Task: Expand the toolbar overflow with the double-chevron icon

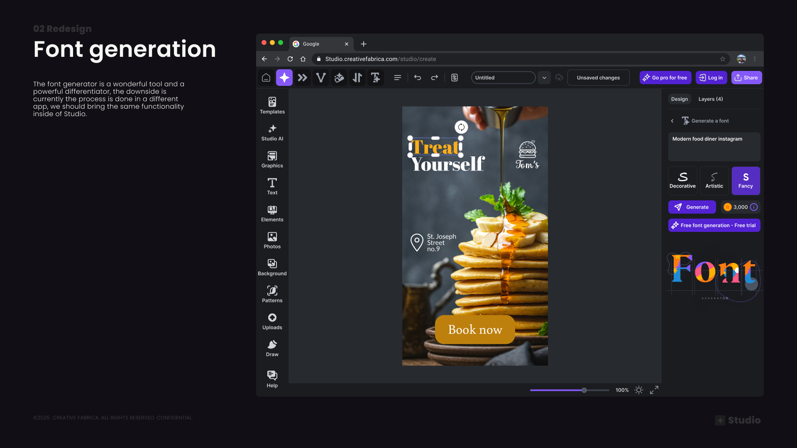Action: tap(303, 78)
